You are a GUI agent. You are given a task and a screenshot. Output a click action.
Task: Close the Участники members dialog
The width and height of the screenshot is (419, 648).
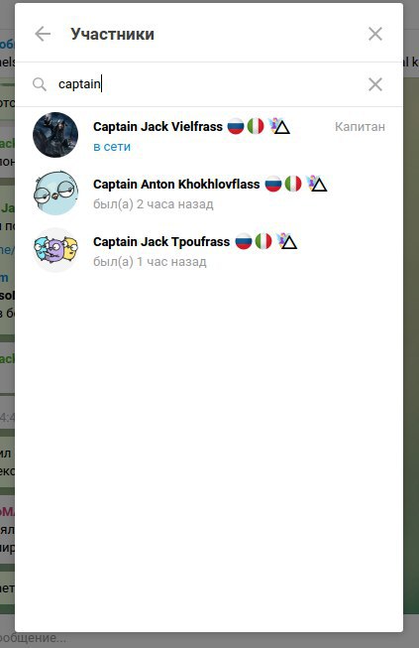(375, 34)
